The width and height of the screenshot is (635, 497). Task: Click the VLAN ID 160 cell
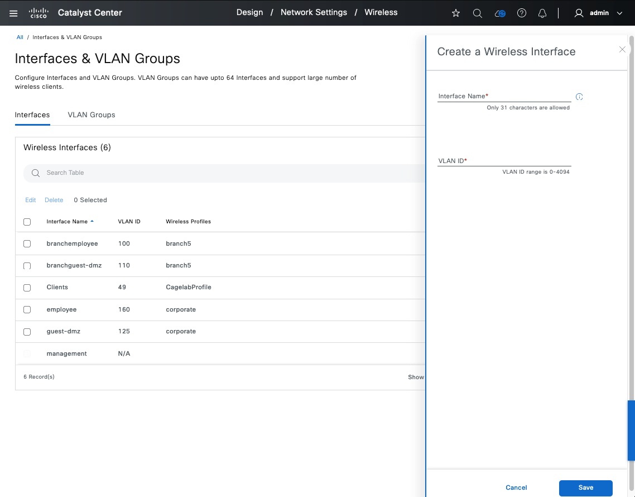[x=124, y=309]
